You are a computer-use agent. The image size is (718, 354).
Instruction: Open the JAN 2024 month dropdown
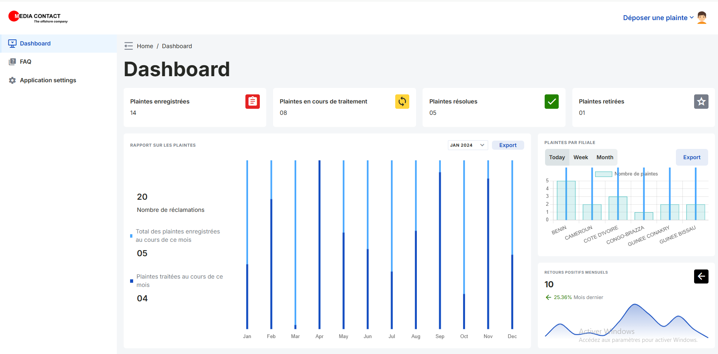(x=467, y=145)
